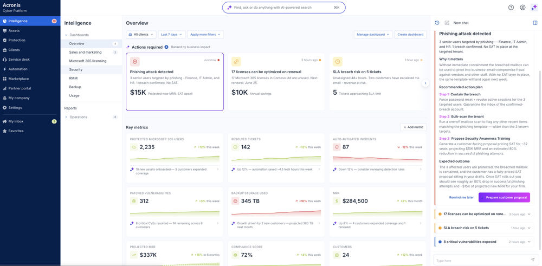Click the bug icon beside 312 vulnerabilities

coord(133,201)
